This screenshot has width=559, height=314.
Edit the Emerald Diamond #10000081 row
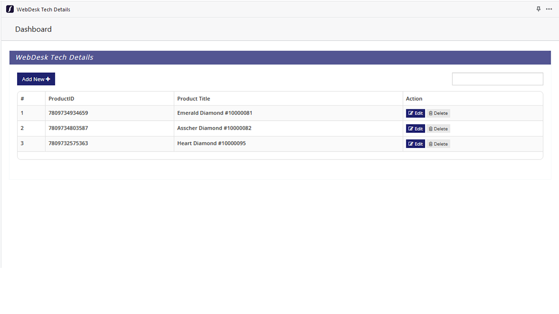415,113
